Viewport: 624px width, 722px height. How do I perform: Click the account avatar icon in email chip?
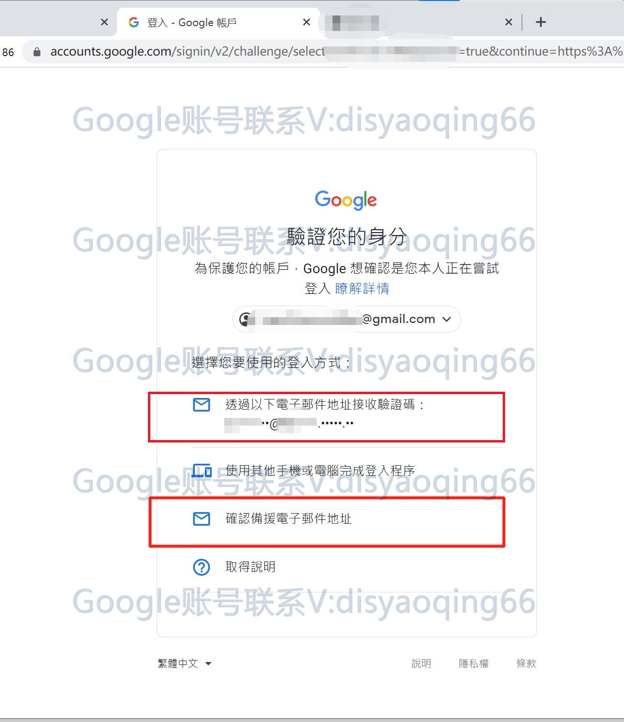(x=246, y=319)
